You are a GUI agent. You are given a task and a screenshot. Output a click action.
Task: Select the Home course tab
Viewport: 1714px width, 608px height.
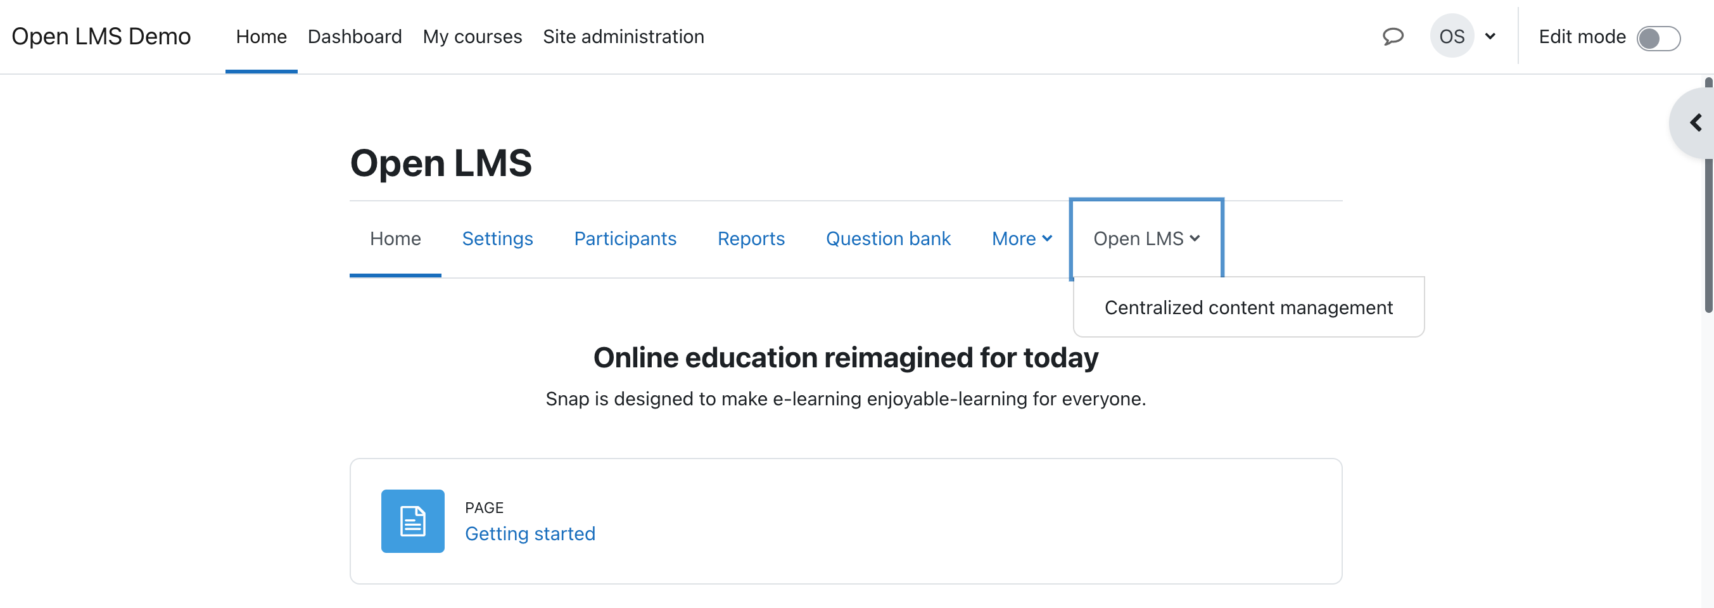pos(395,238)
